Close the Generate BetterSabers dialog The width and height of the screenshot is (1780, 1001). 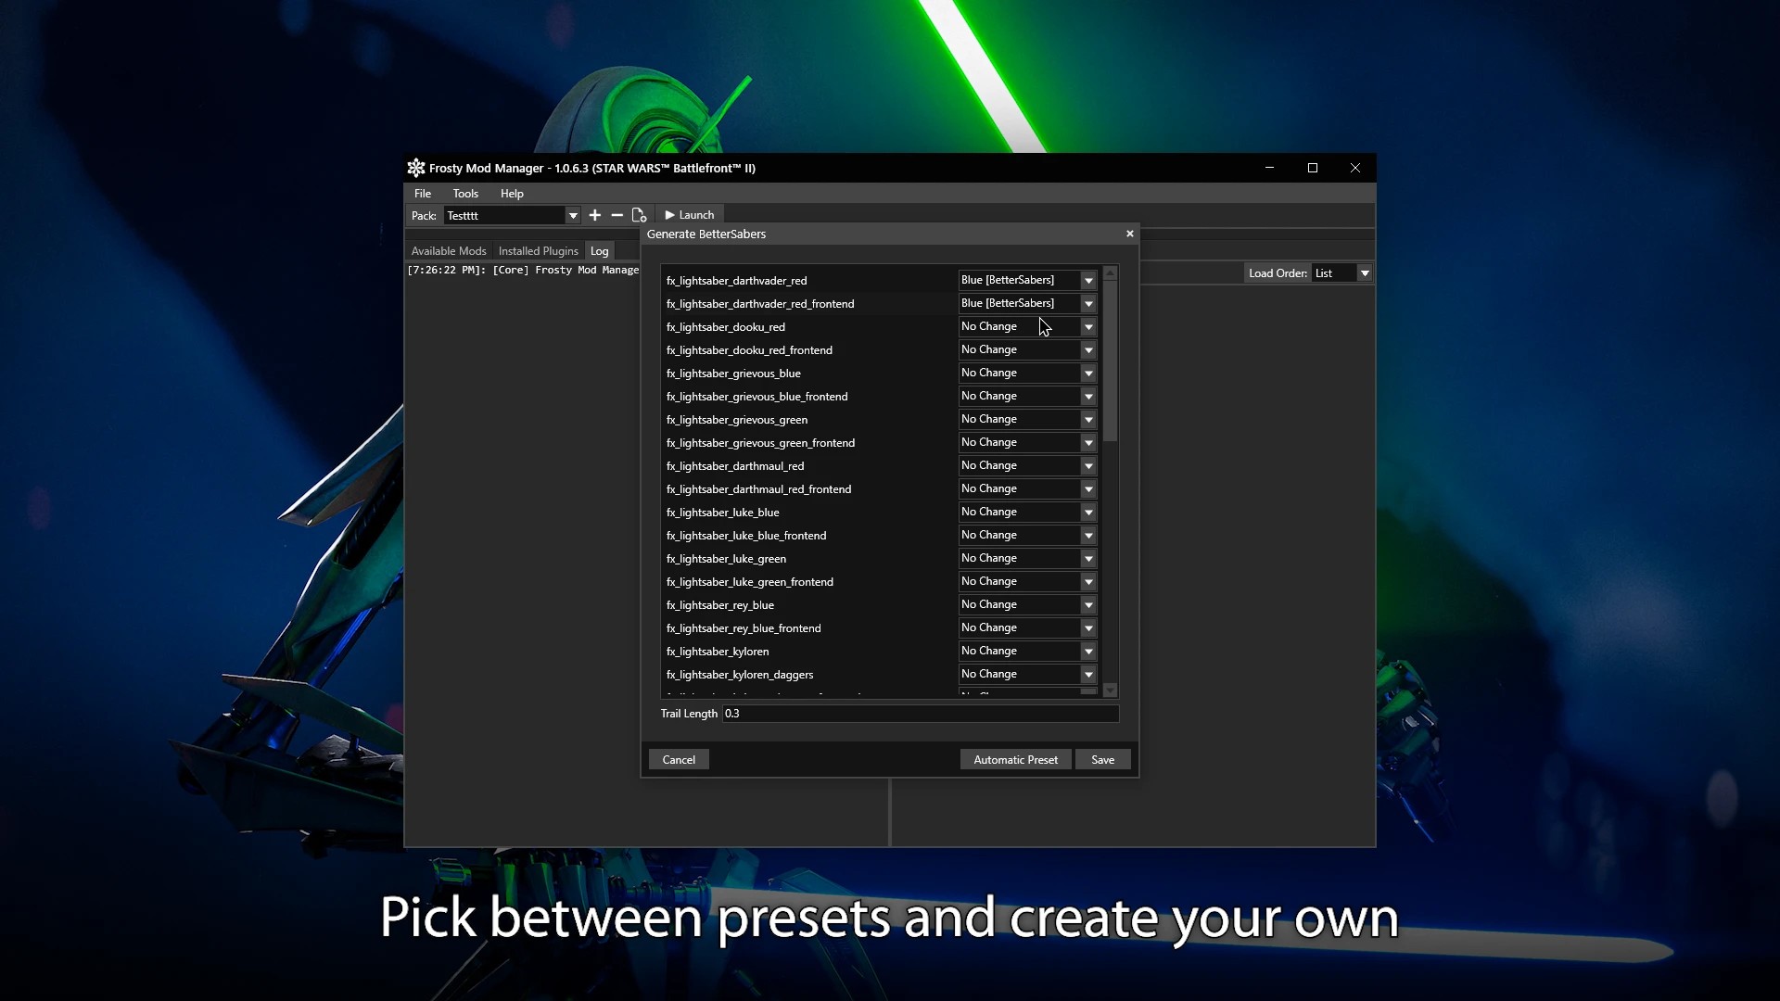(x=1130, y=234)
